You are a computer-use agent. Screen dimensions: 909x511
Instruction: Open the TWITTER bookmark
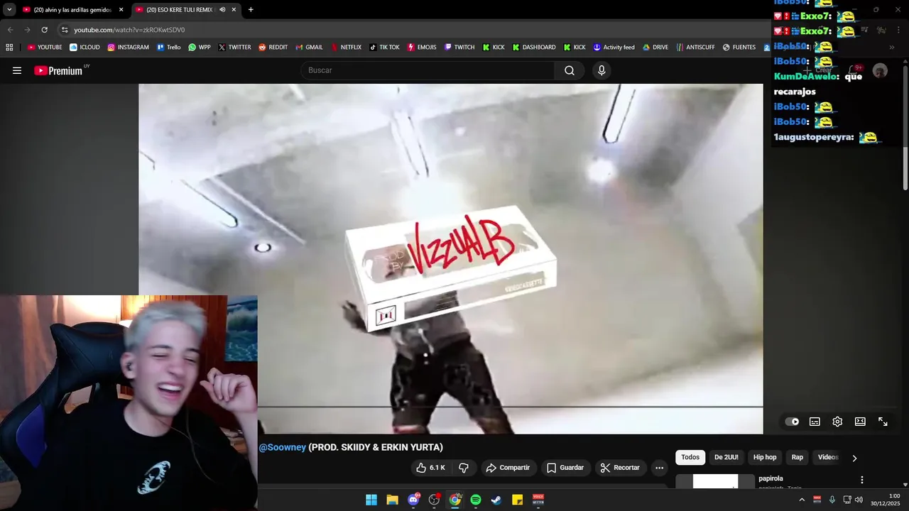pyautogui.click(x=234, y=48)
